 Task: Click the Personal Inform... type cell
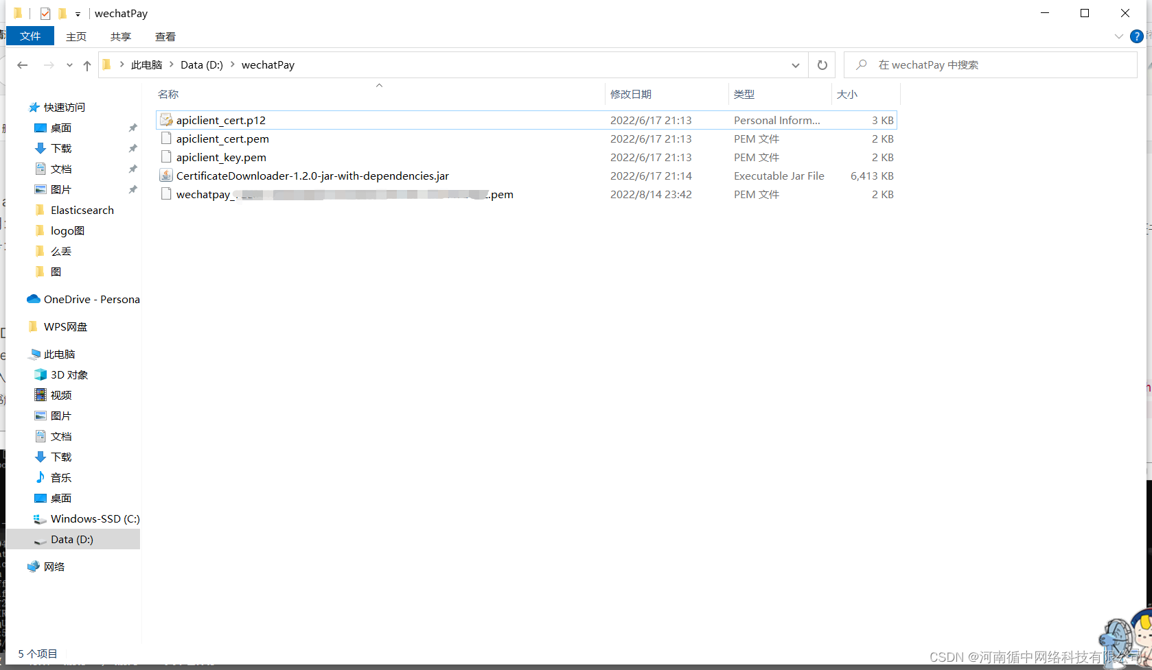click(777, 120)
